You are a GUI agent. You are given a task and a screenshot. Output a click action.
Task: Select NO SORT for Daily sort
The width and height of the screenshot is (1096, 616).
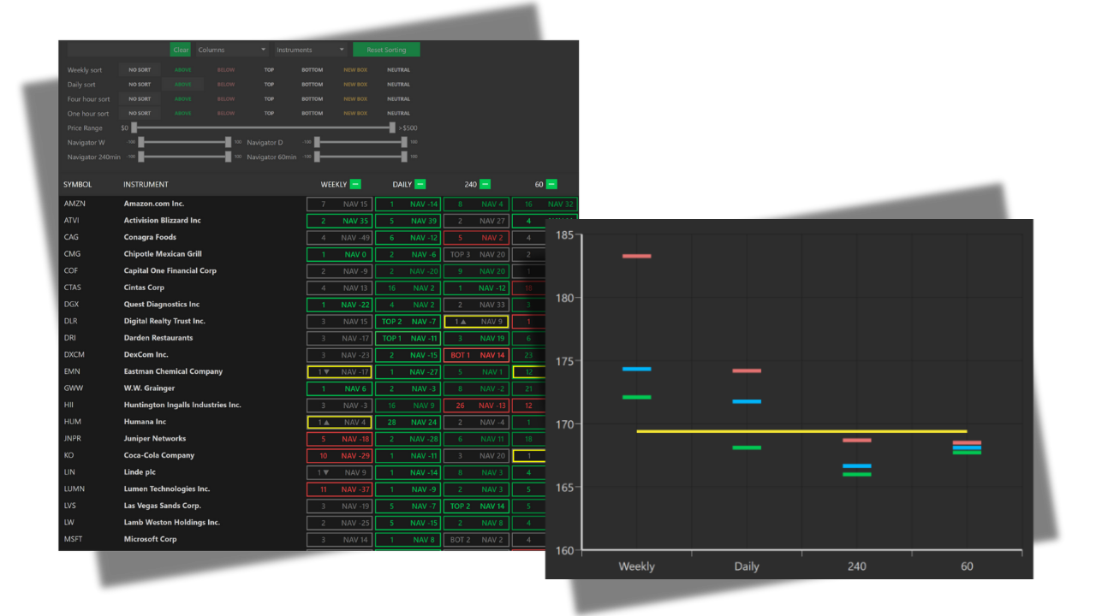(x=140, y=85)
